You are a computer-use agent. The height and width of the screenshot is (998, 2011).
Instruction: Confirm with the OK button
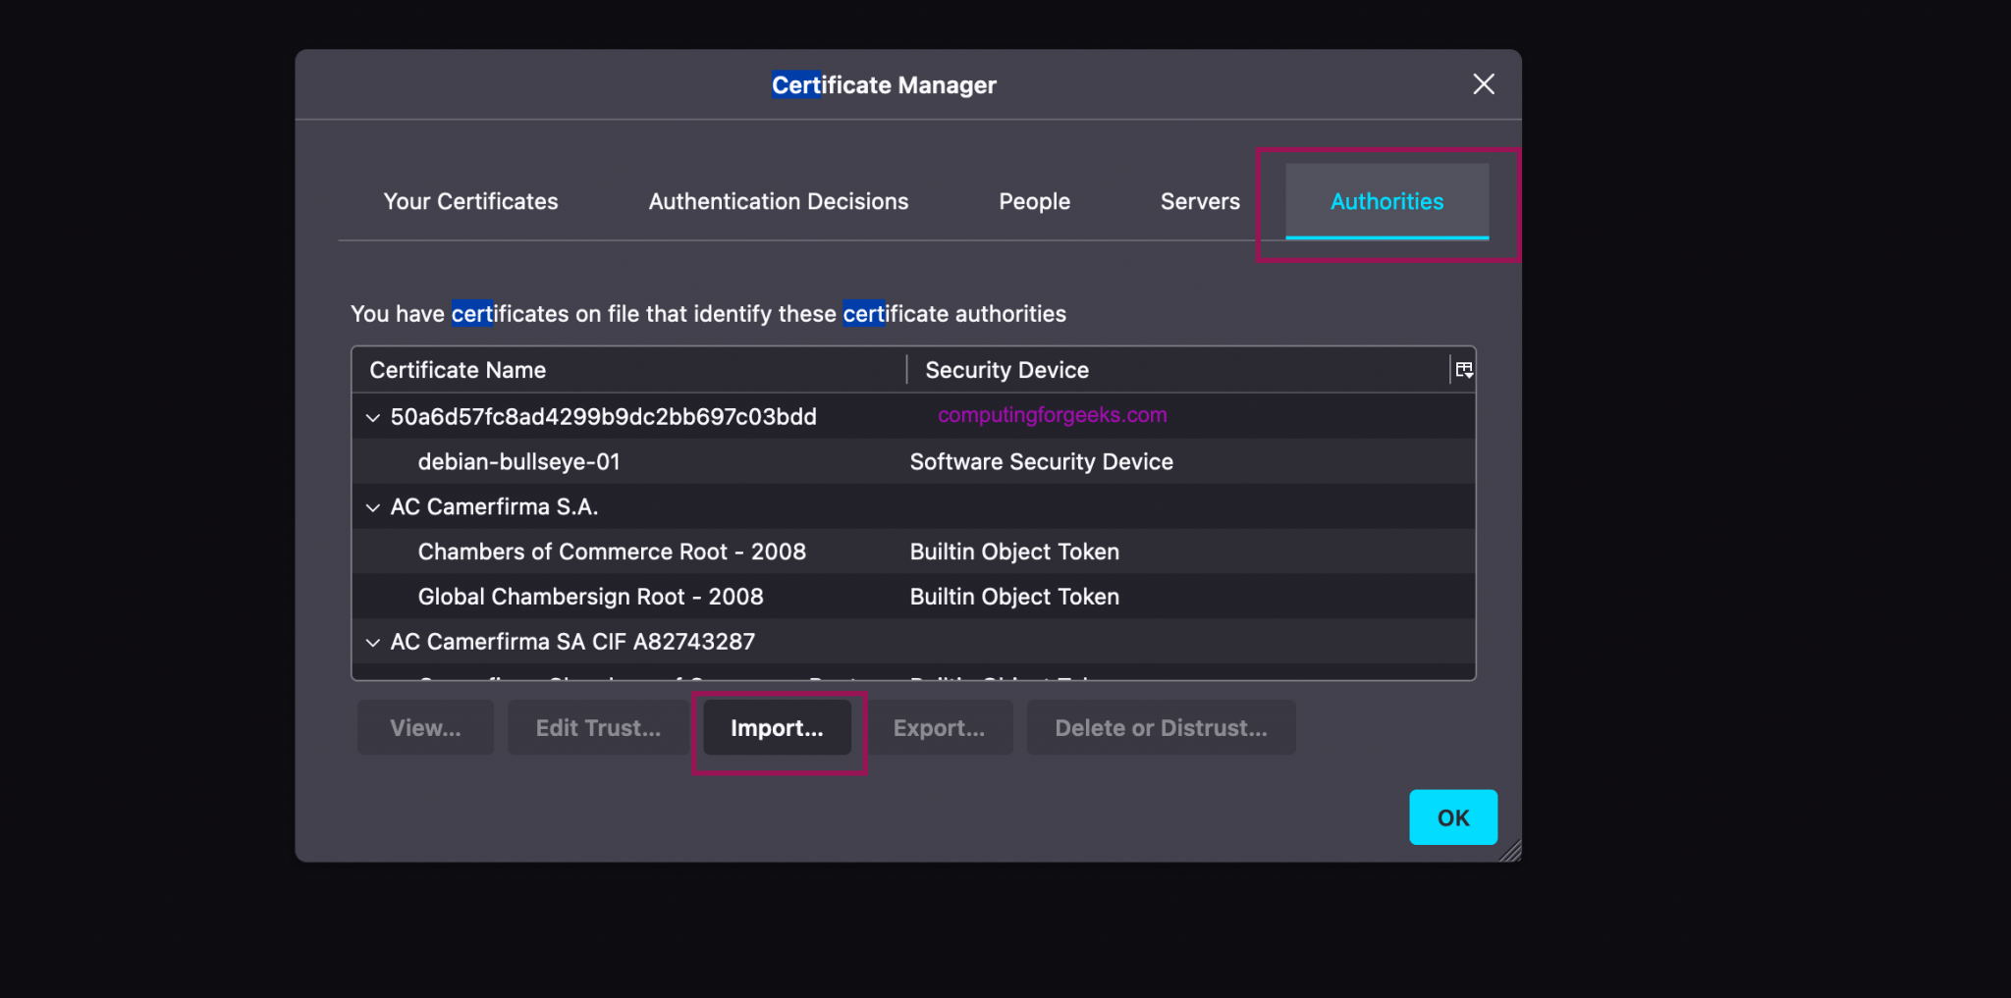pos(1452,816)
